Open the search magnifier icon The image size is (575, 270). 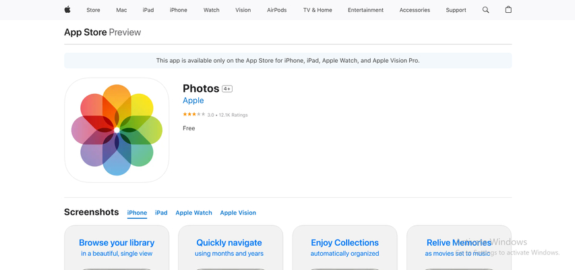(485, 10)
